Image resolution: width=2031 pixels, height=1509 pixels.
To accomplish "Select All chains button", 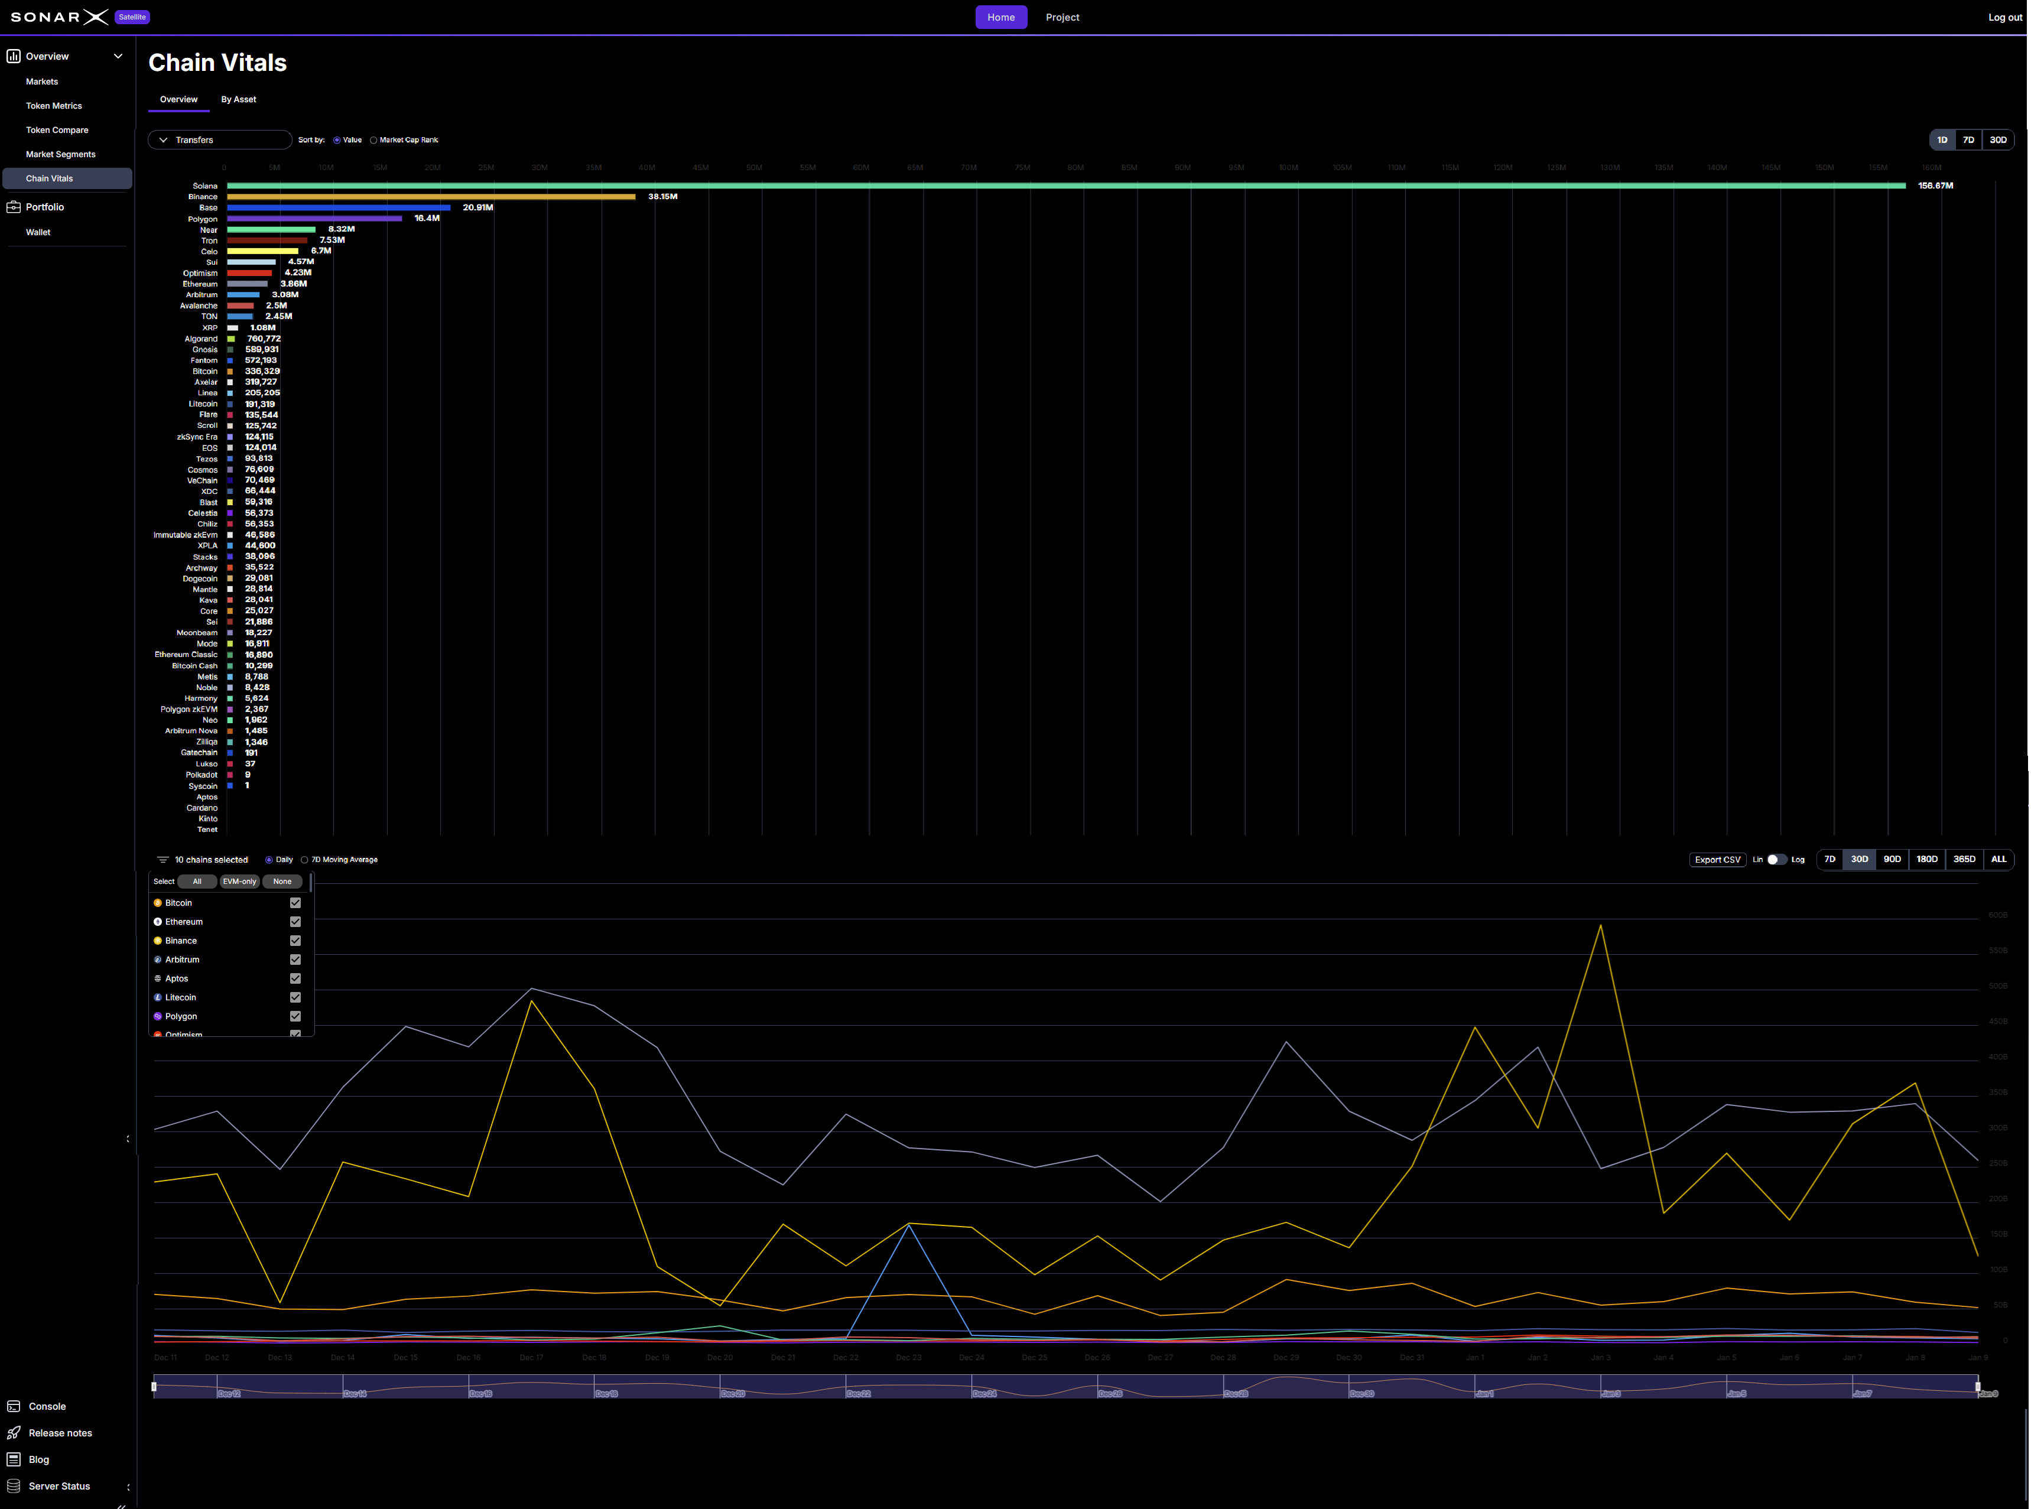I will tap(196, 882).
